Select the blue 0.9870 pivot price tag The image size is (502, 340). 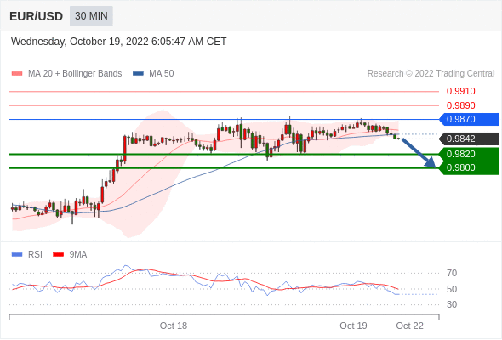pos(469,119)
